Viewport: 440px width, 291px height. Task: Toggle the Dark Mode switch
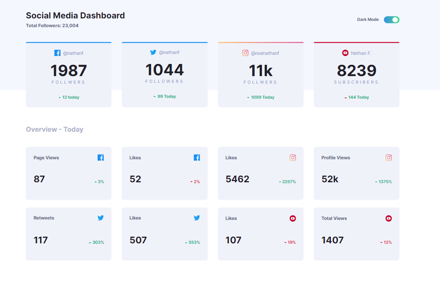pyautogui.click(x=391, y=19)
